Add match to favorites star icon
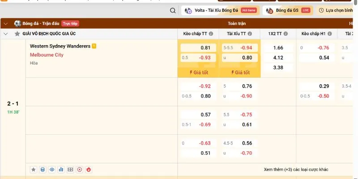Screen dimensions: 358x179 tap(34, 170)
